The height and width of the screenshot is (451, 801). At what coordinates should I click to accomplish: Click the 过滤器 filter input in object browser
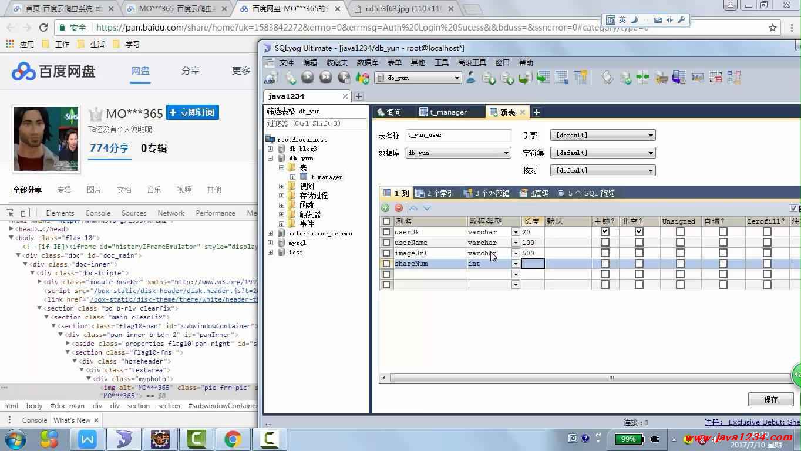(316, 123)
